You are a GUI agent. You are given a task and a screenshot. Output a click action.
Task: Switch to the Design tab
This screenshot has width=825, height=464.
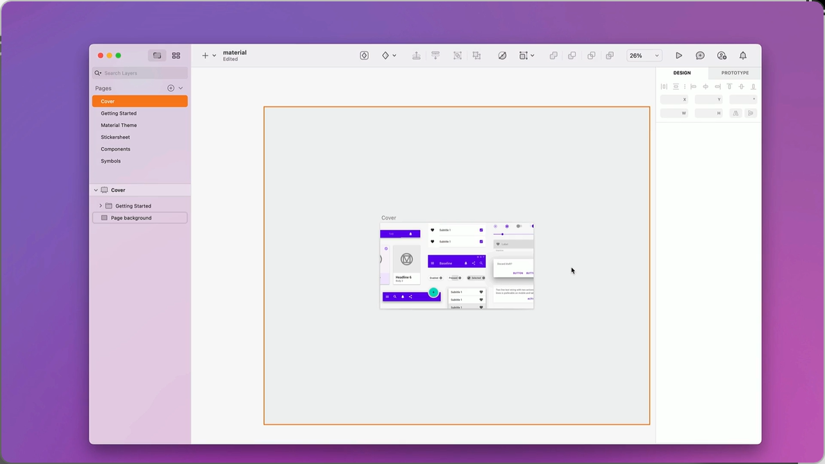[x=682, y=73]
